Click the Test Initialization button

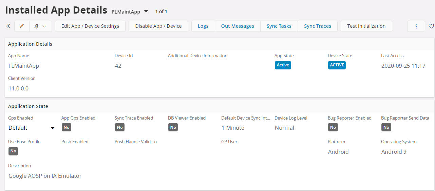[x=366, y=26]
